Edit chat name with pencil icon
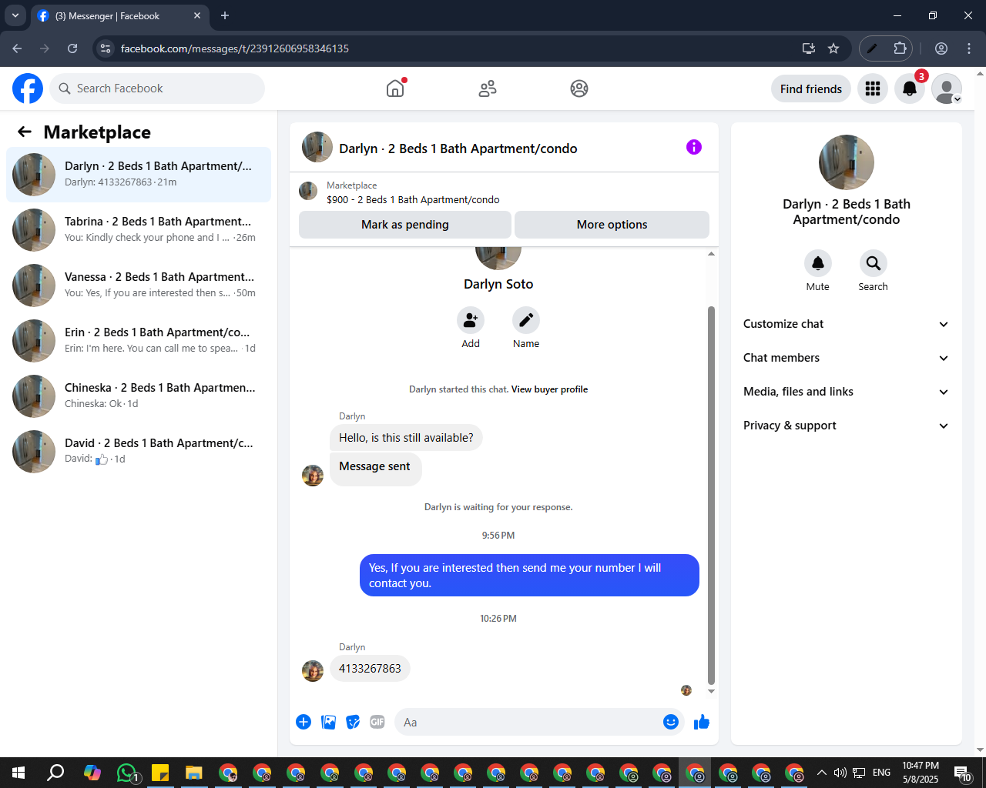Screen dimensions: 986x788 click(526, 320)
